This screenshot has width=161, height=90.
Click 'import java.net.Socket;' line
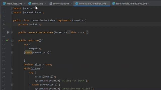(28, 12)
